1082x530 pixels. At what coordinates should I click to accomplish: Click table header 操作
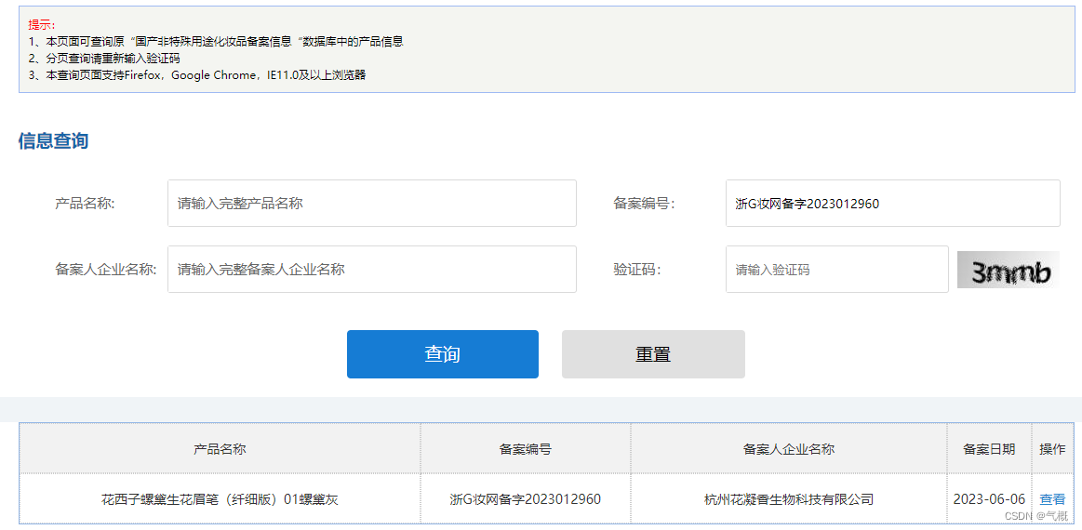coord(1052,448)
